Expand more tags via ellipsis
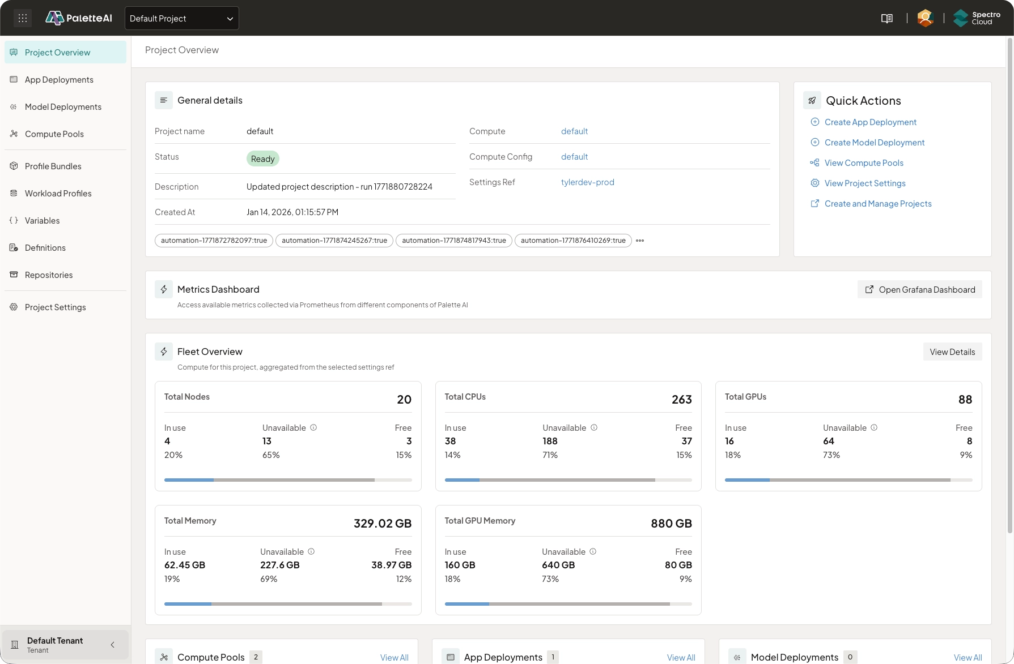The image size is (1014, 664). tap(640, 241)
